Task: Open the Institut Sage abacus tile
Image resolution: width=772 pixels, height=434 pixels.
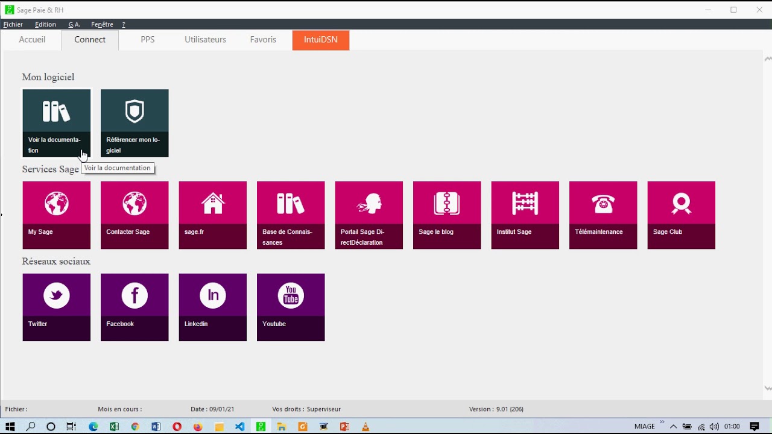Action: 525,215
